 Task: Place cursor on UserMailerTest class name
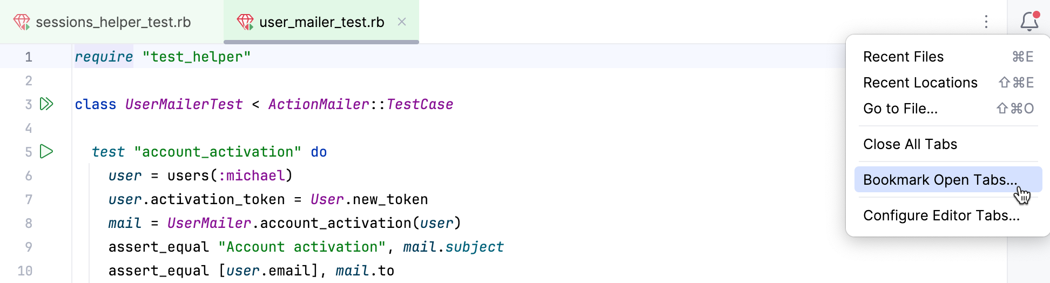pos(184,104)
